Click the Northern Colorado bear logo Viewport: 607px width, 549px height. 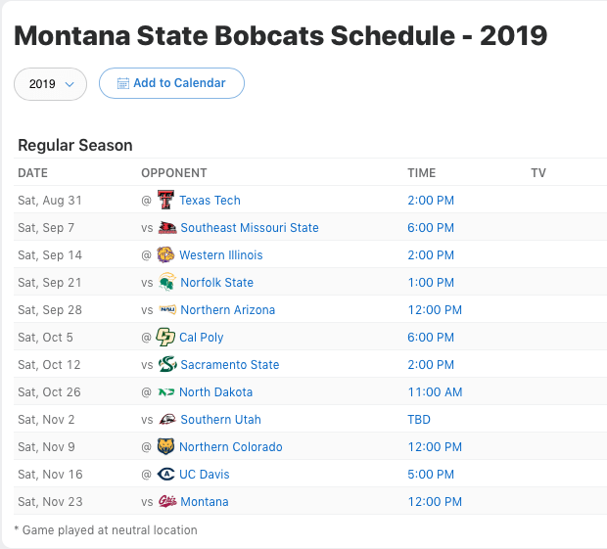tap(165, 446)
